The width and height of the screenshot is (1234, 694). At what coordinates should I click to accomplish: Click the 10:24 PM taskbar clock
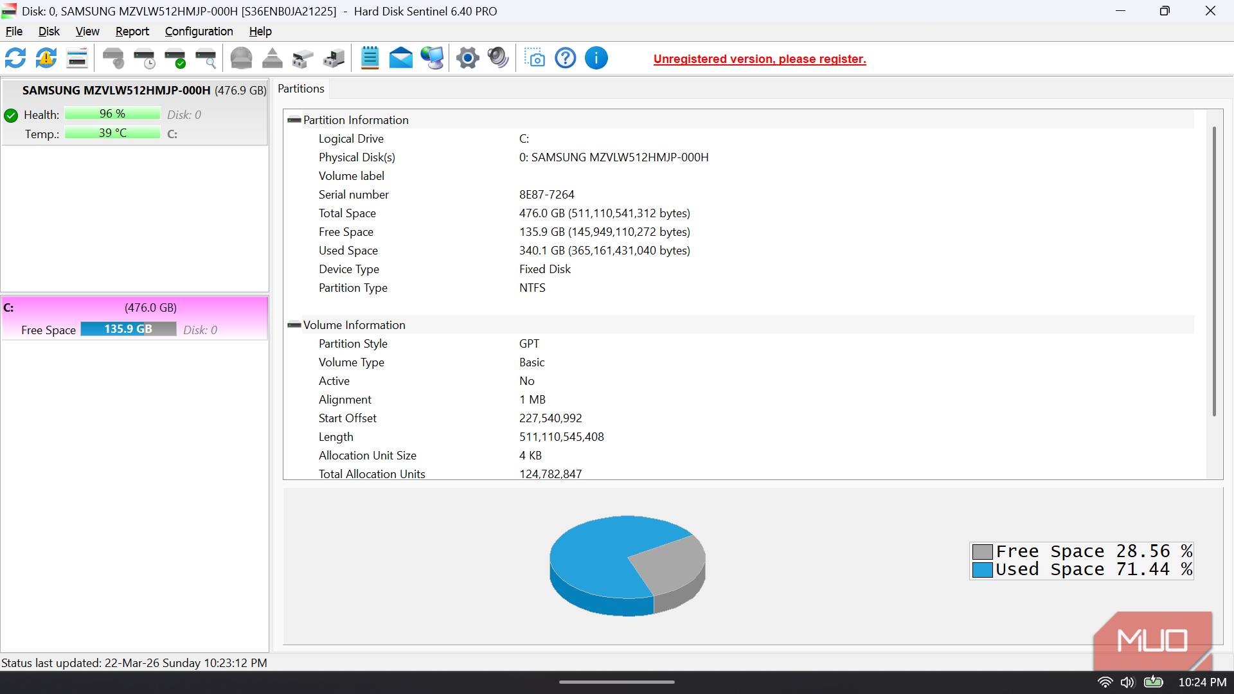pyautogui.click(x=1203, y=682)
